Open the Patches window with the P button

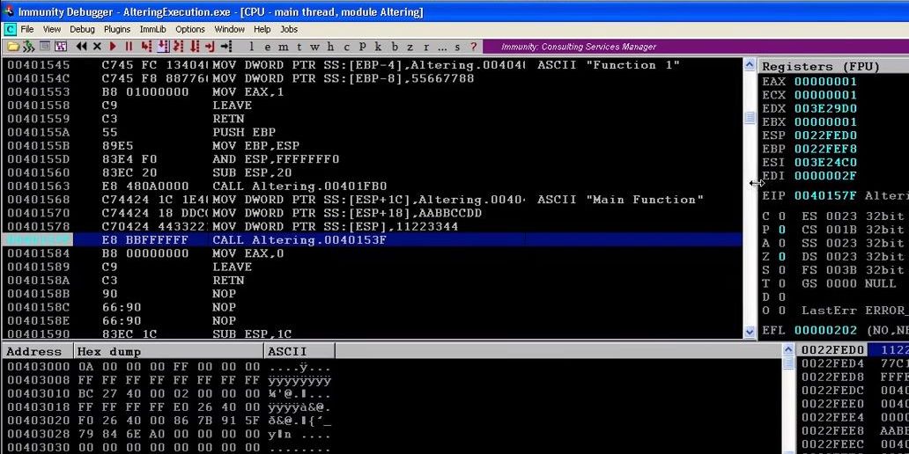(362, 47)
